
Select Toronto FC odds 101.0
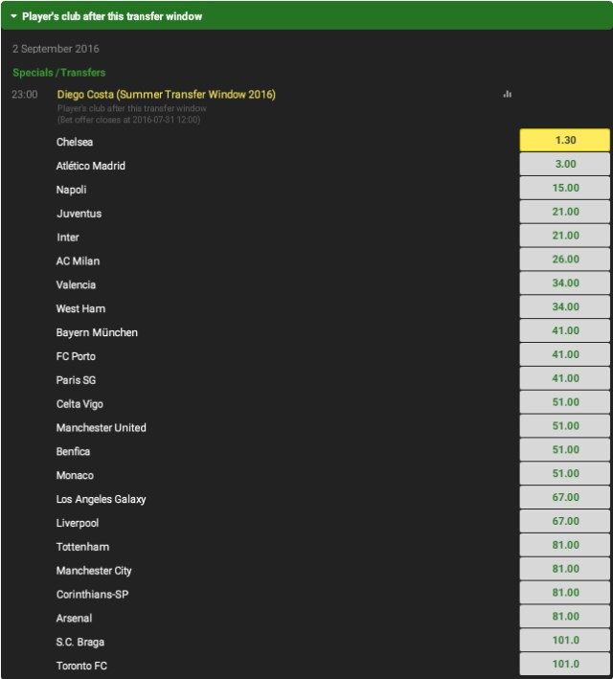[x=565, y=664]
